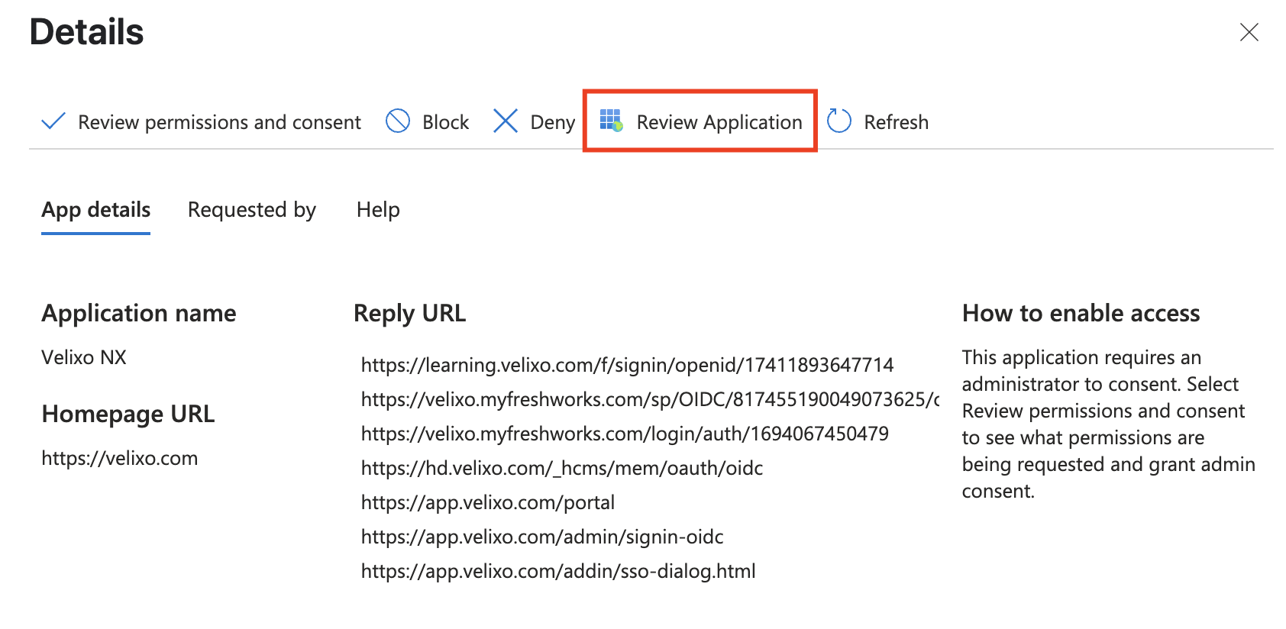Select the Velixo NX application name
The width and height of the screenshot is (1286, 629).
(x=84, y=357)
